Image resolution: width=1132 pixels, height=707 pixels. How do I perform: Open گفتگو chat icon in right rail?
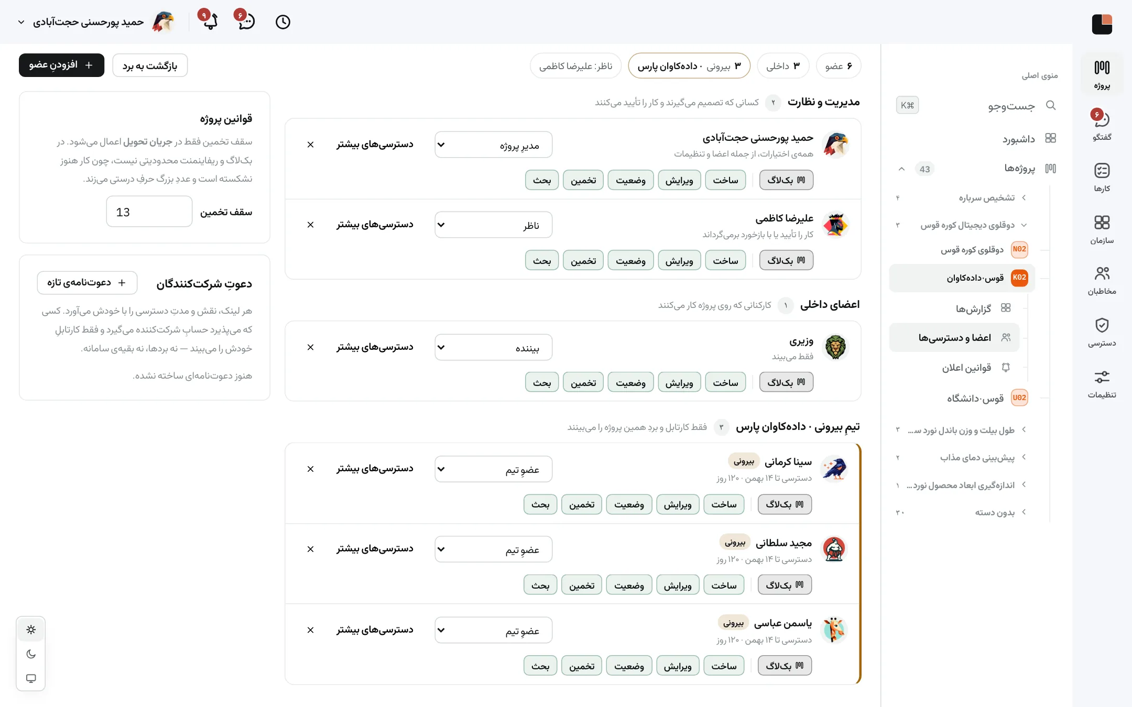coord(1102,126)
